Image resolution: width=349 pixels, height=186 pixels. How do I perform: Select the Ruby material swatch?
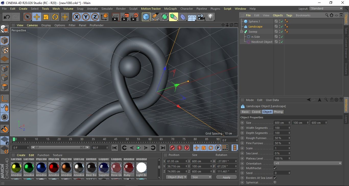click(129, 168)
